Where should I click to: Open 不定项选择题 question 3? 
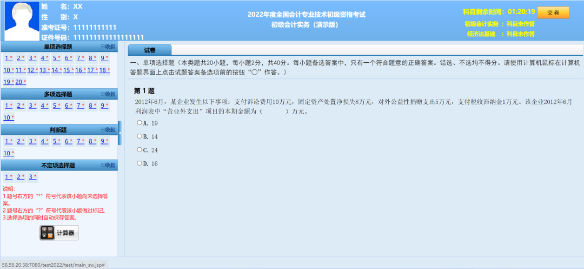33,176
